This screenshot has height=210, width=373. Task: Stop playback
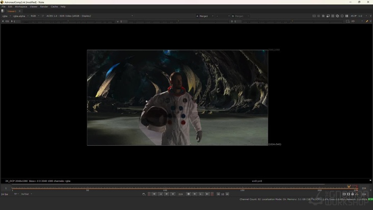[x=189, y=194]
